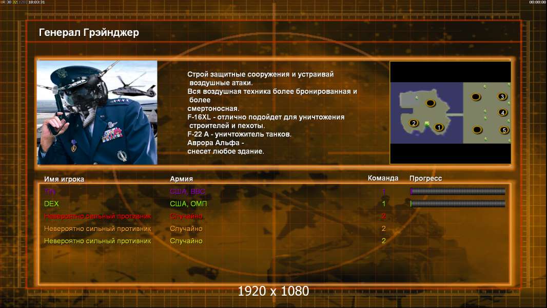Click the elapsed timer '00:00:00'
The height and width of the screenshot is (308, 547).
click(x=537, y=2)
